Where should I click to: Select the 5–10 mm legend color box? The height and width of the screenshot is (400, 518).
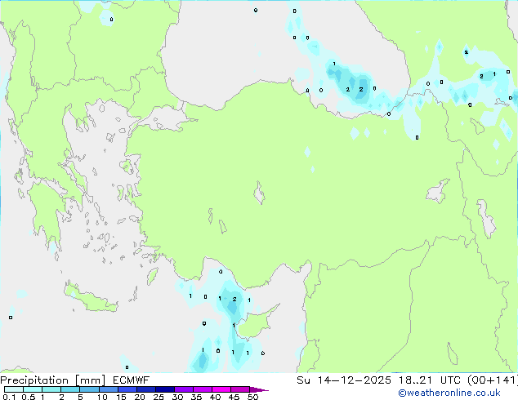coord(89,389)
